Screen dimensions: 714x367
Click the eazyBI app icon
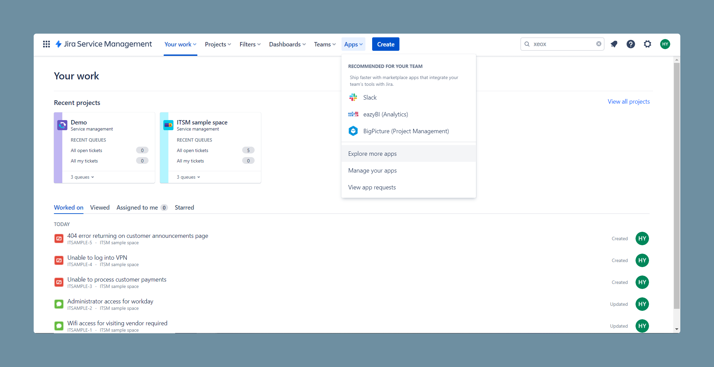tap(353, 114)
